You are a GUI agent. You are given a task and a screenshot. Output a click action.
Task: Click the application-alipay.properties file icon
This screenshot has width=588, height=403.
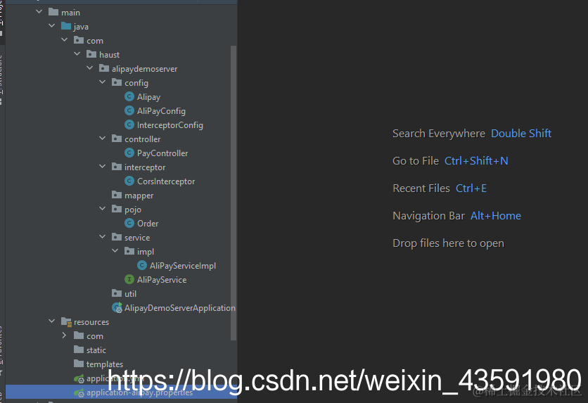pos(79,393)
